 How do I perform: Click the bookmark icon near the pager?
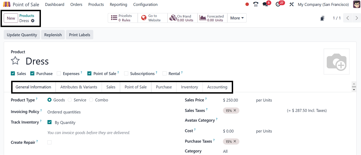click(x=322, y=18)
